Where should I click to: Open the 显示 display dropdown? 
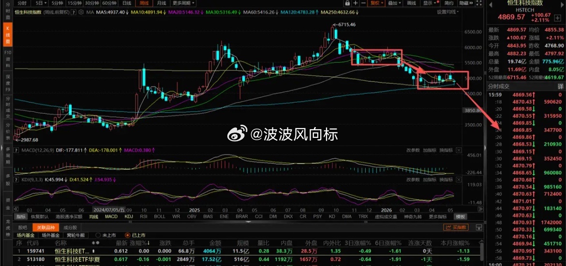click(430, 3)
